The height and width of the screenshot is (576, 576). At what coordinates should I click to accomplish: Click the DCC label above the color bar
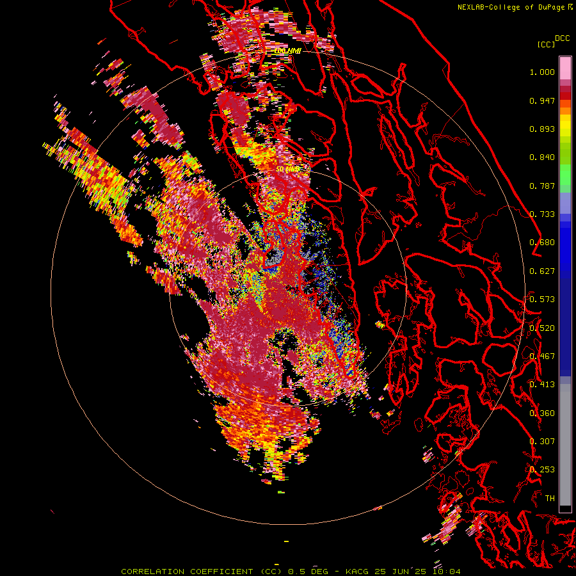coord(562,38)
